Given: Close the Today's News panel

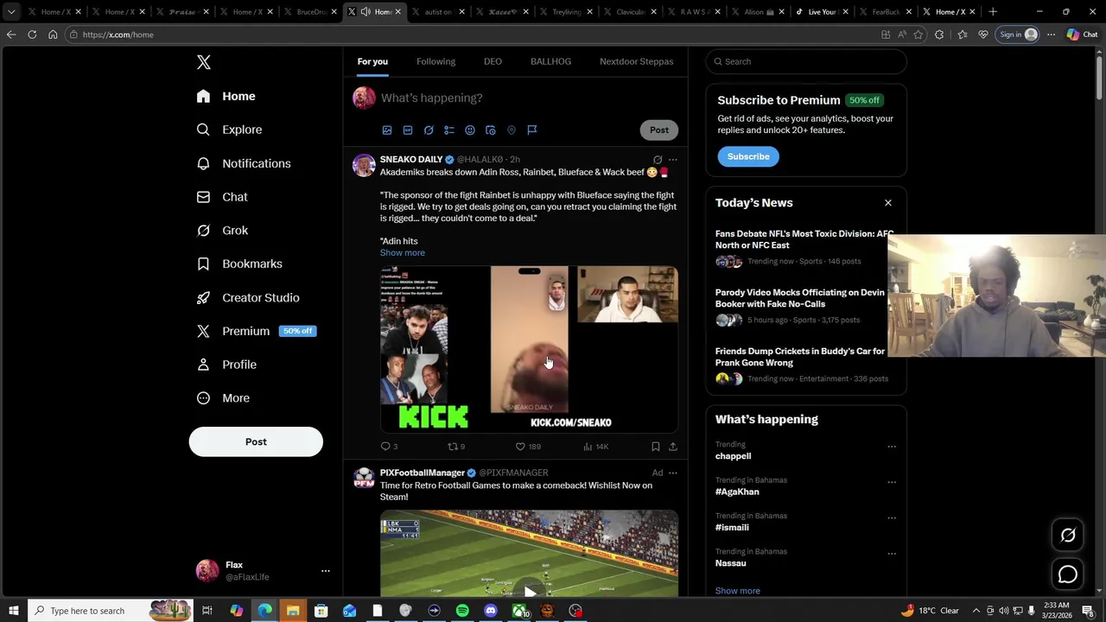Looking at the screenshot, I should point(887,203).
